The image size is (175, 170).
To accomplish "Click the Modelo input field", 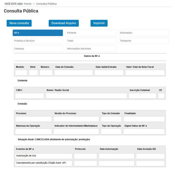I will pos(21,73).
